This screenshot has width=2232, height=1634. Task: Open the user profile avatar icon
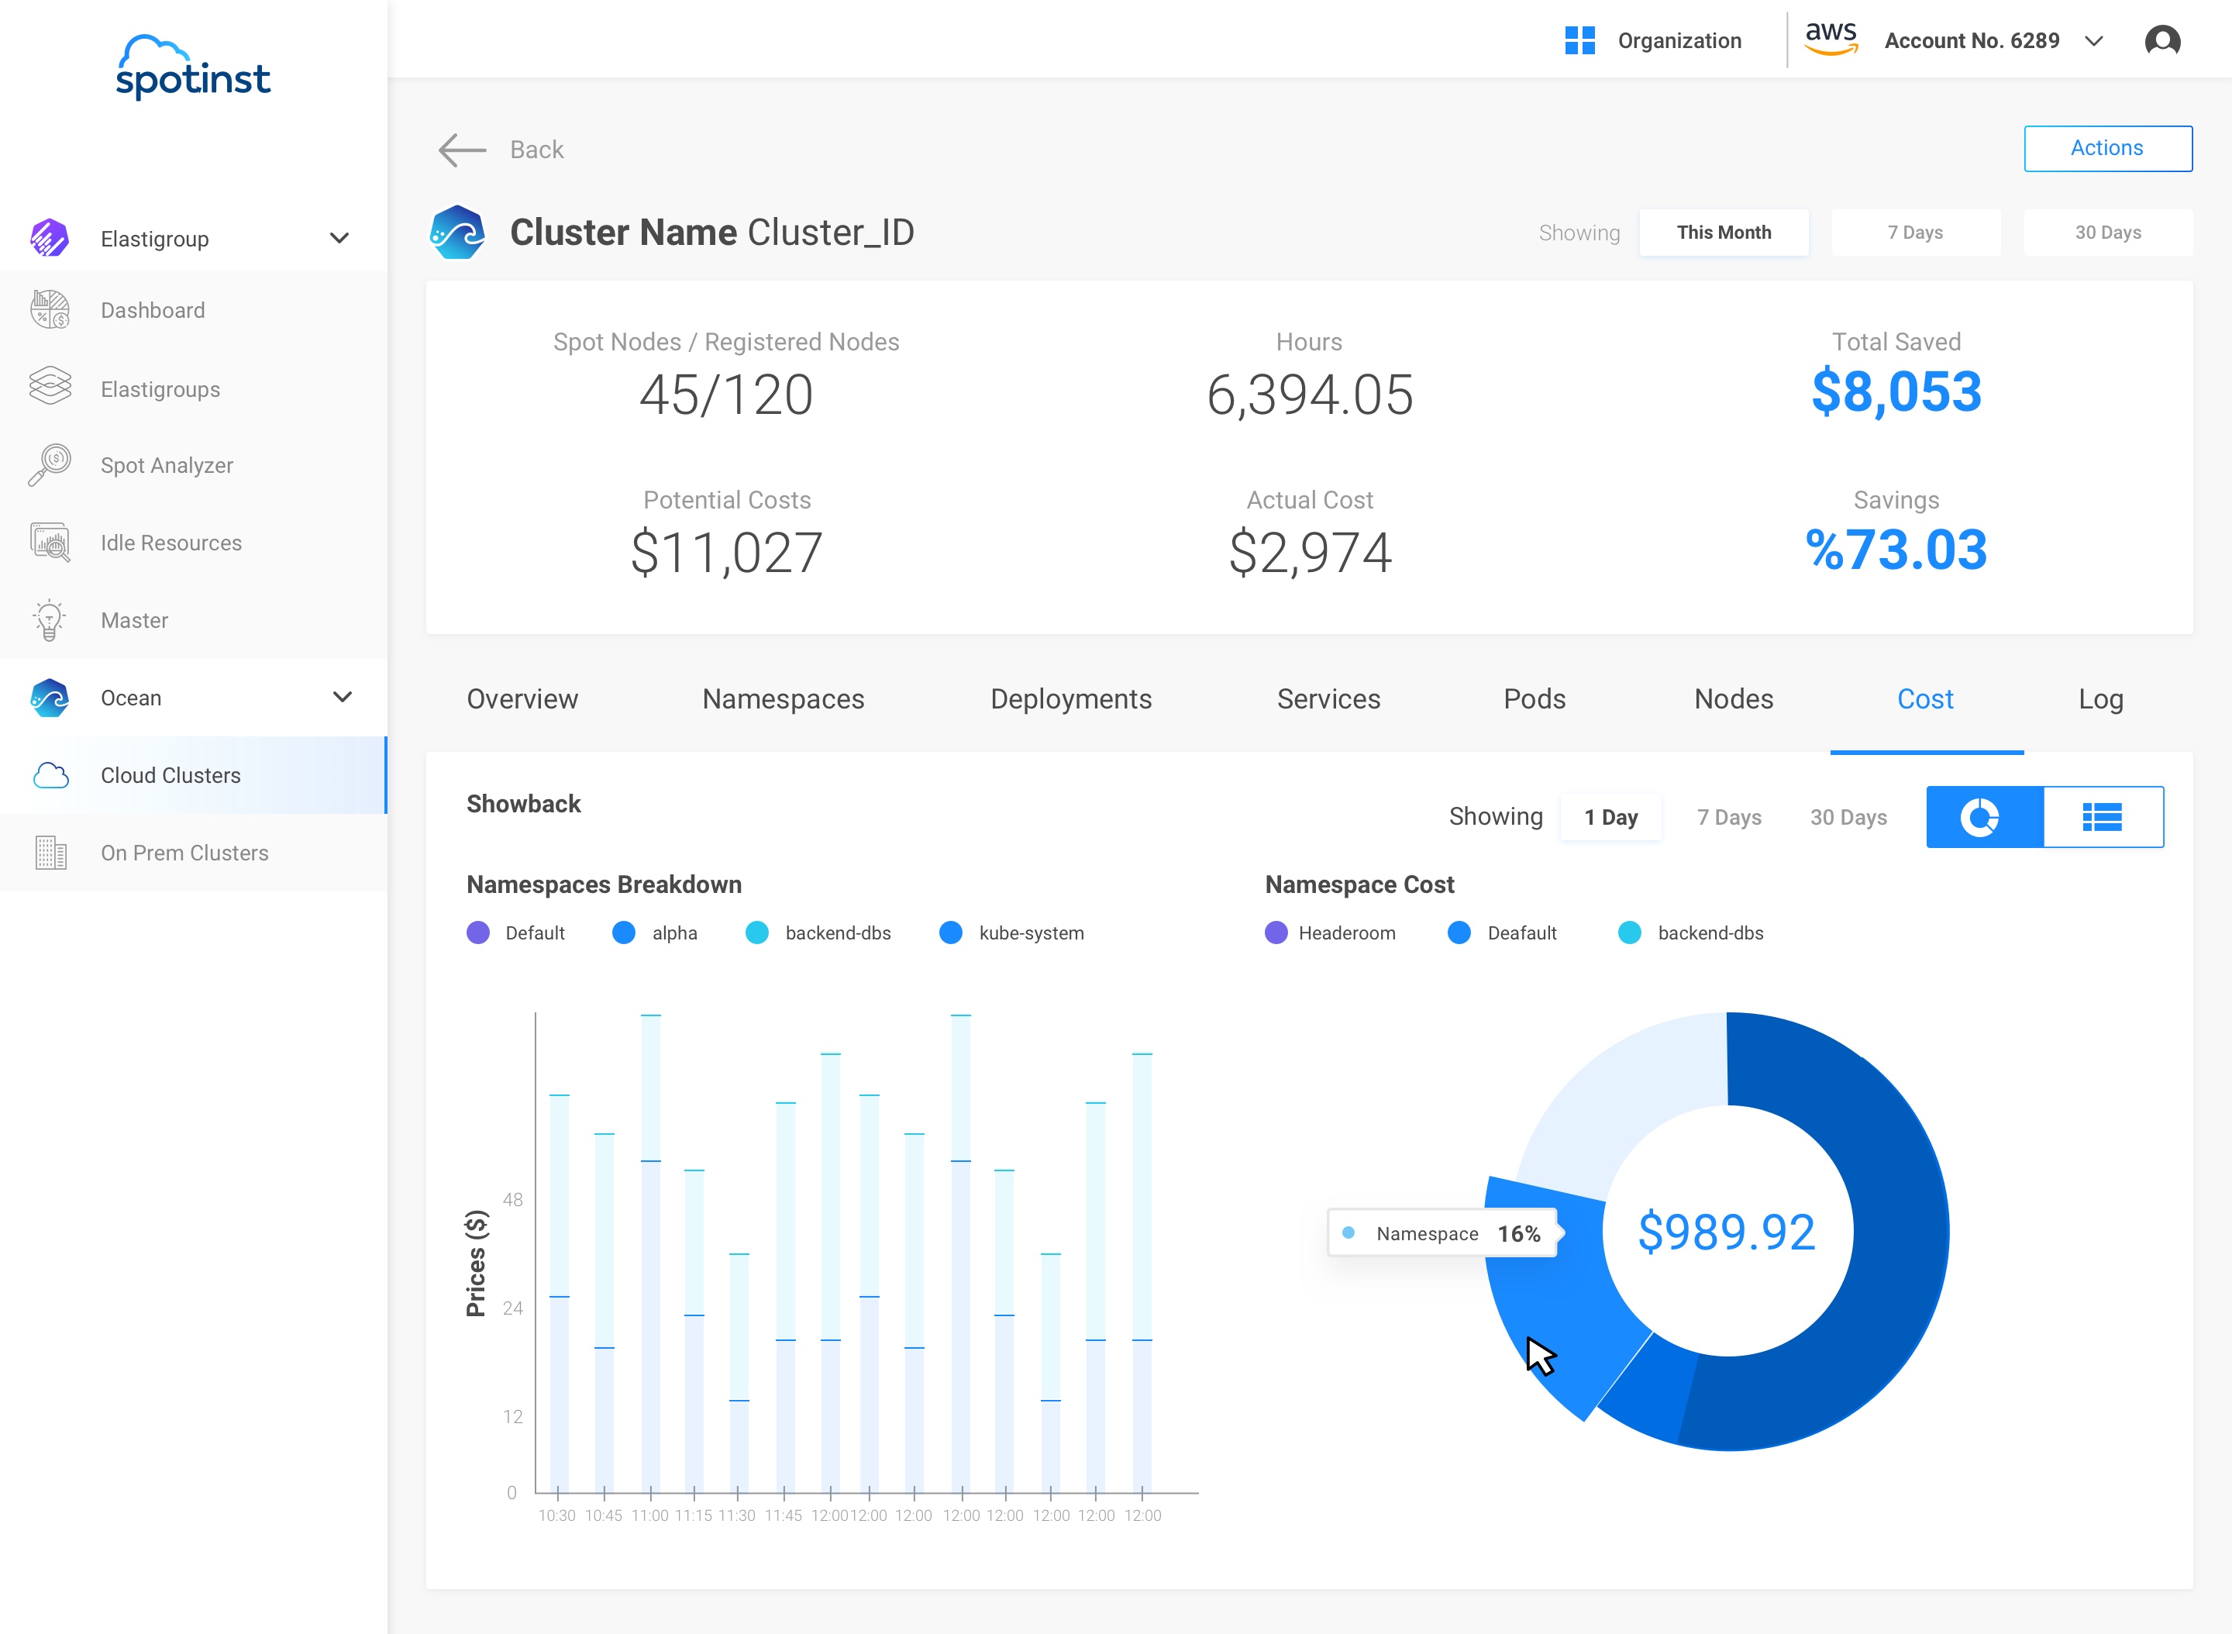click(x=2161, y=40)
